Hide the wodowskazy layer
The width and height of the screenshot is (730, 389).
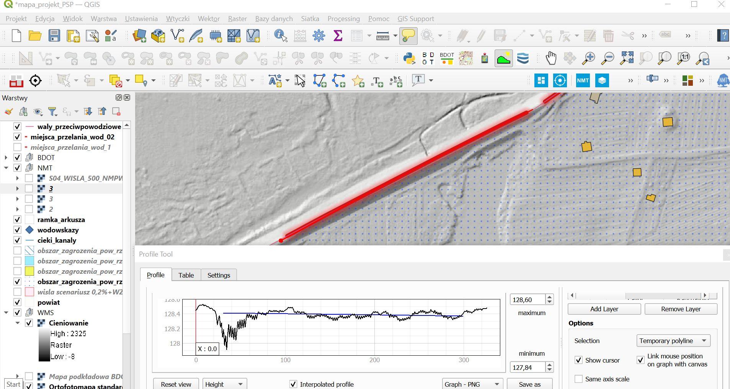tap(17, 230)
